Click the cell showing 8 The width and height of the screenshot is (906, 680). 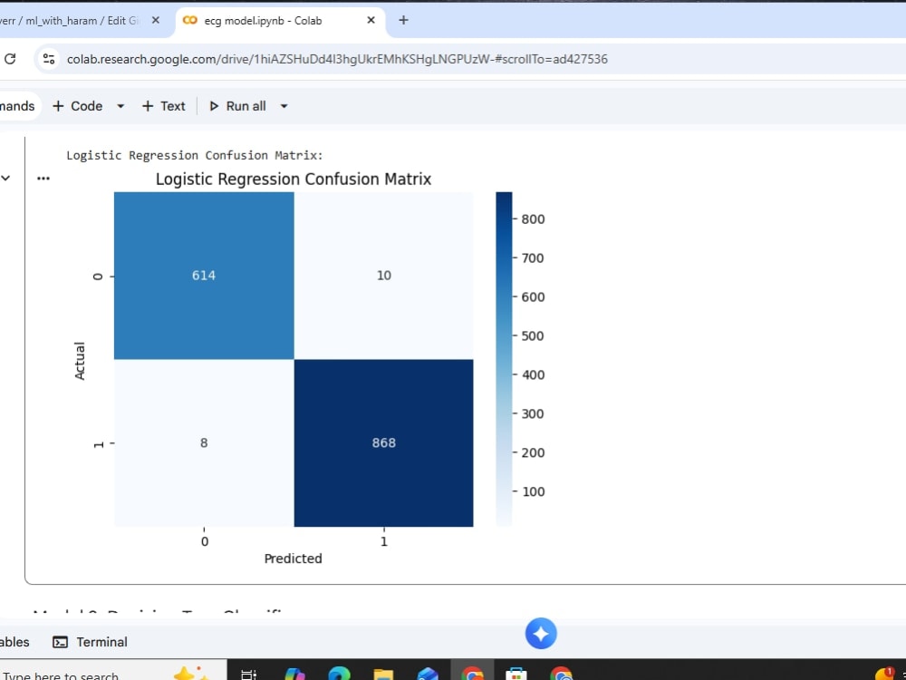click(x=204, y=443)
